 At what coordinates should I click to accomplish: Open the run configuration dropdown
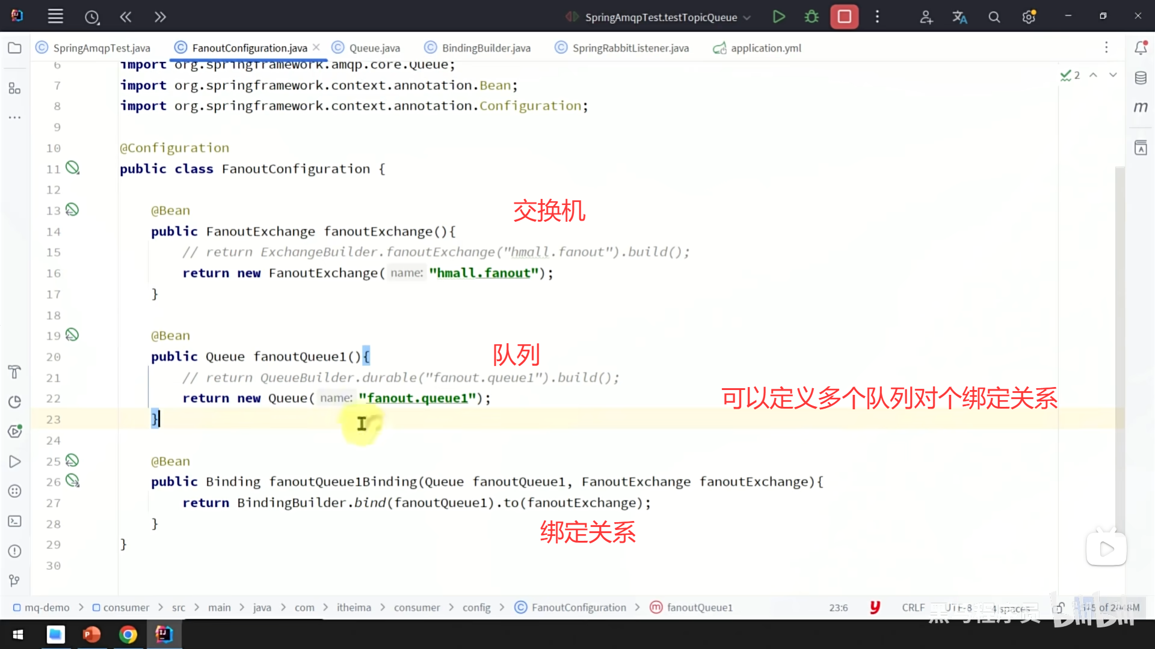point(747,17)
